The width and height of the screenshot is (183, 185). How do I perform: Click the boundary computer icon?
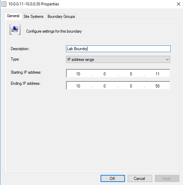(15, 29)
